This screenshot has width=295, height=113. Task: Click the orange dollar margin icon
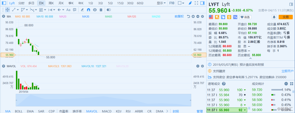coord(229,17)
